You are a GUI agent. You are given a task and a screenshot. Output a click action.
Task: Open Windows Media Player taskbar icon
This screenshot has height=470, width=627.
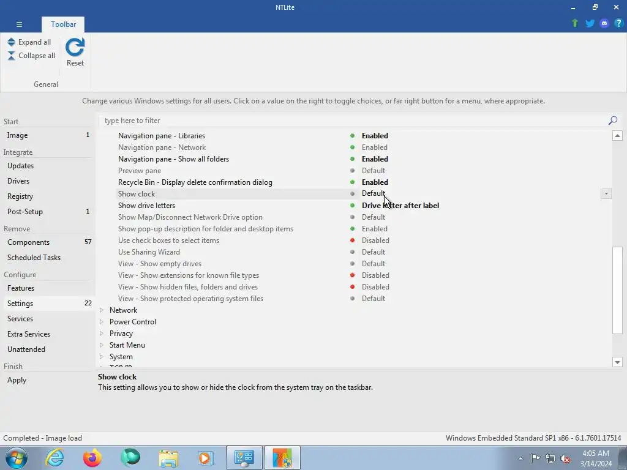(206, 458)
